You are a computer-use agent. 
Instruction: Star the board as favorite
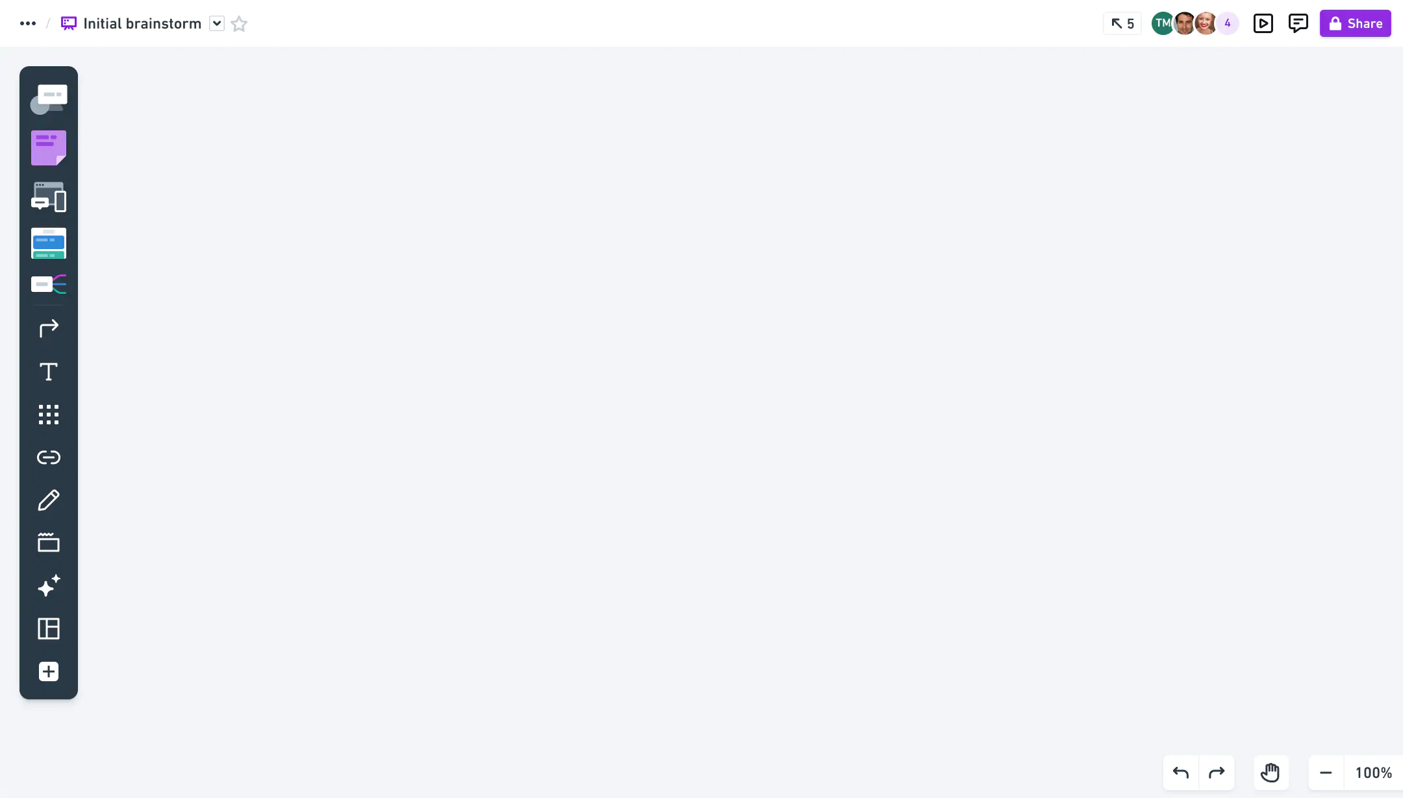[x=239, y=23]
